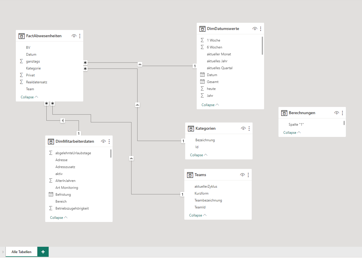Click calendar icon next to Befristung

pos(51,195)
